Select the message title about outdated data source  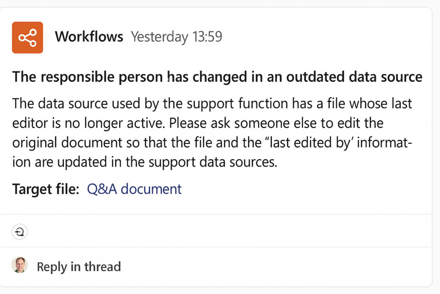(217, 77)
